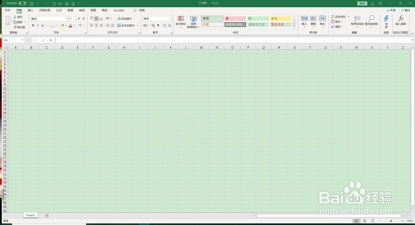Viewport: 415px width, 225px height.
Task: Decrease font size with smaller A icon
Action: tap(84, 19)
